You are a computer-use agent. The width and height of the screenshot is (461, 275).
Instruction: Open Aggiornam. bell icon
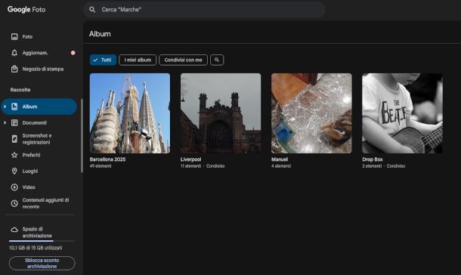(14, 53)
